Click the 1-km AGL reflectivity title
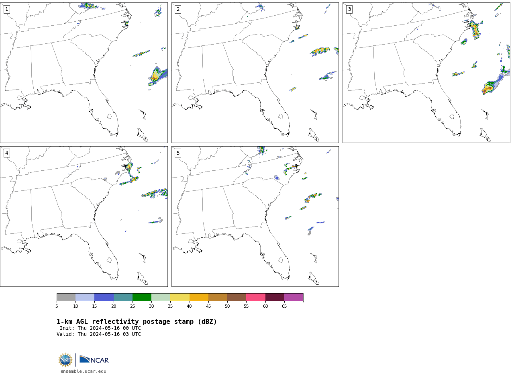This screenshot has height=376, width=514. point(137,322)
